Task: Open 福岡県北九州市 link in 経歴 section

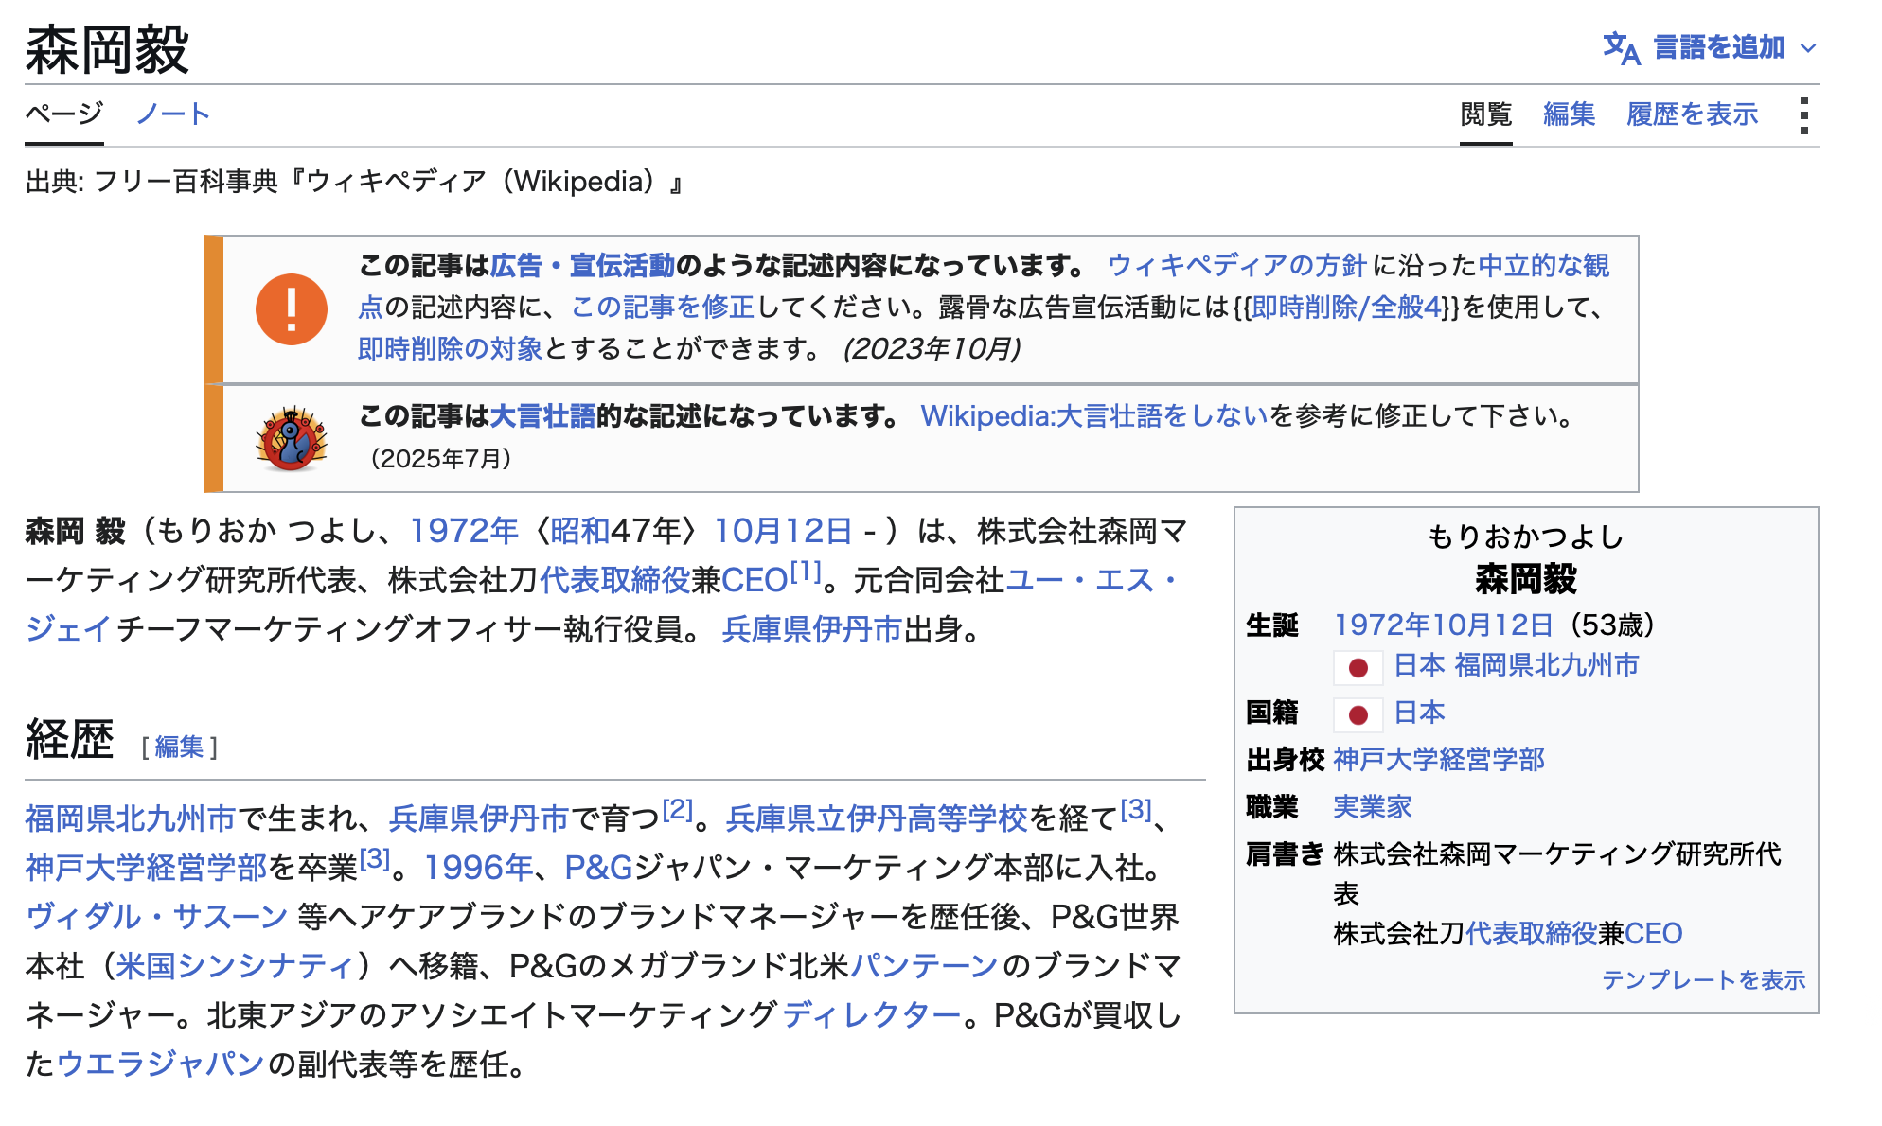Action: [x=131, y=818]
